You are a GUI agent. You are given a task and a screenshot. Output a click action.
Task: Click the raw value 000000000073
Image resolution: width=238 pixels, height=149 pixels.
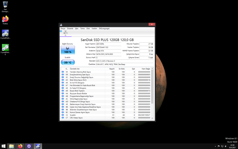144,91
